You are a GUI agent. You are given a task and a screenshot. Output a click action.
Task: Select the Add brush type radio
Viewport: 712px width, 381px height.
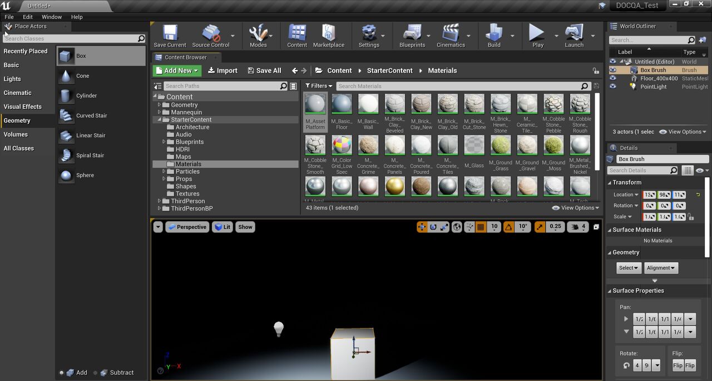click(61, 373)
